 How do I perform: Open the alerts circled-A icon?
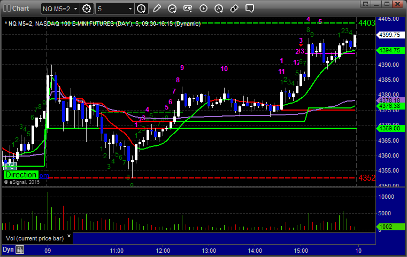(x=219, y=9)
